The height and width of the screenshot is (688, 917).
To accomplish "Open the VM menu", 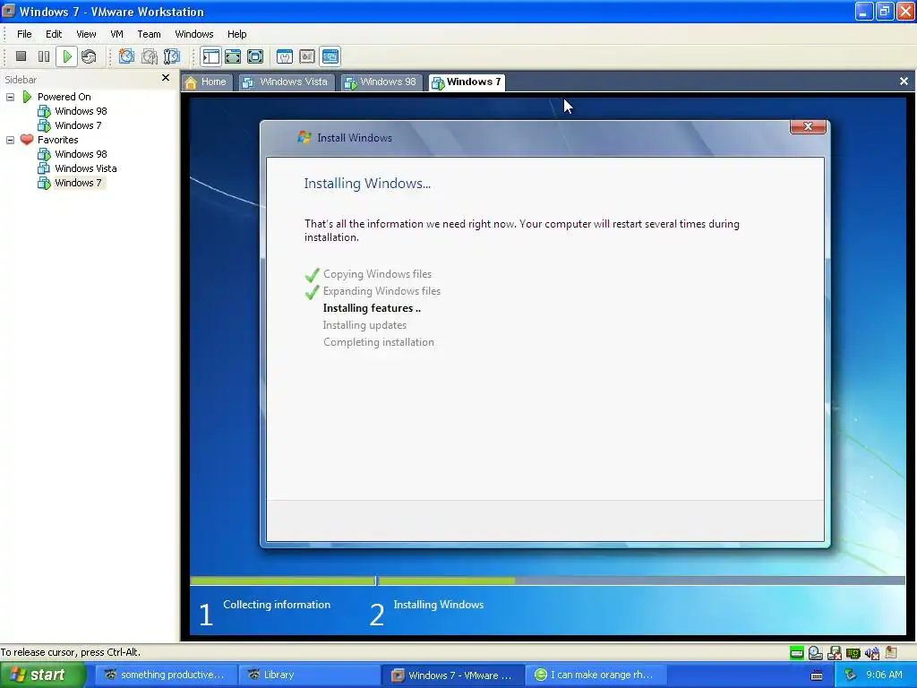I will tap(117, 34).
